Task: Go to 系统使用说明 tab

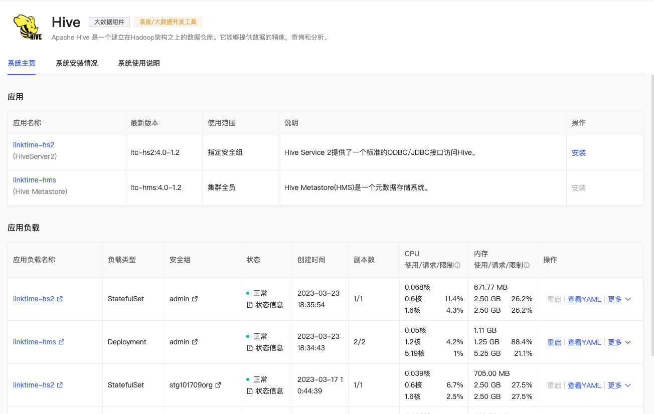Action: point(139,63)
